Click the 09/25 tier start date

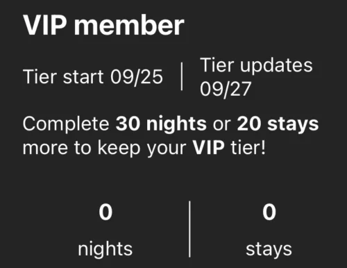137,77
